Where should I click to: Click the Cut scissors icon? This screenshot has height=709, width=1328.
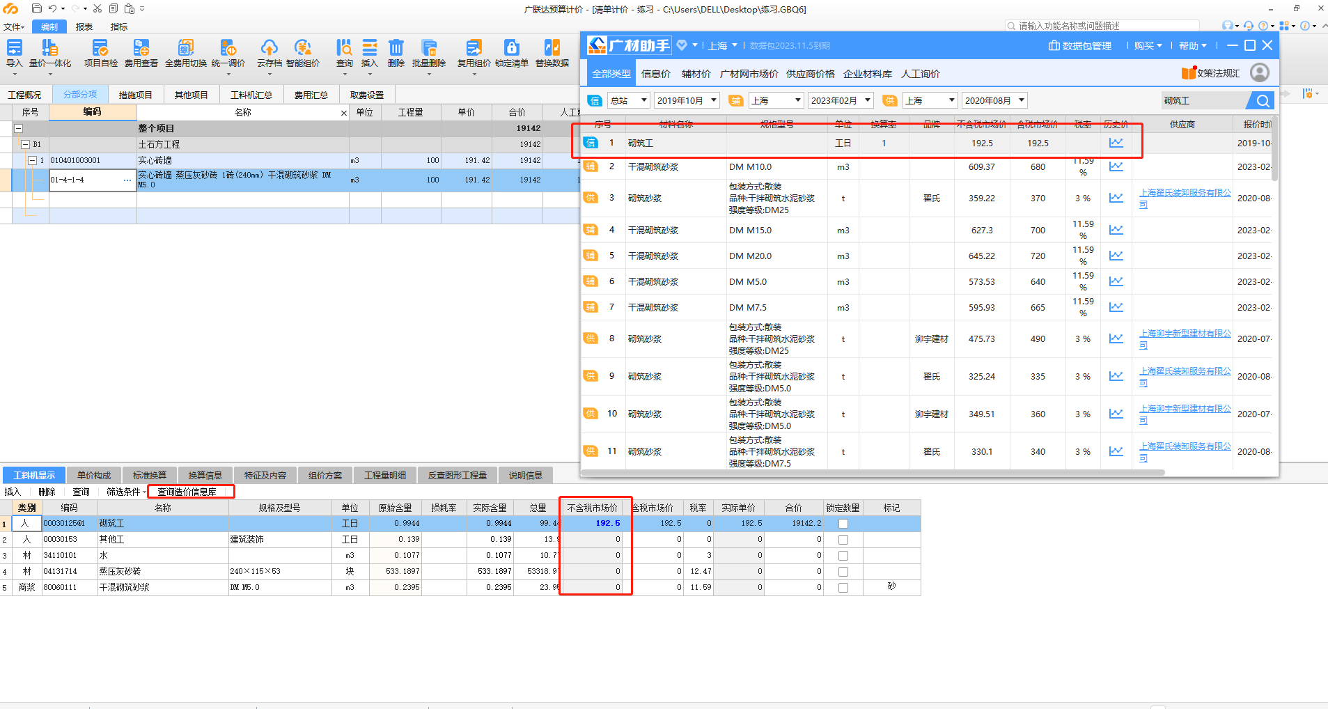click(x=97, y=8)
